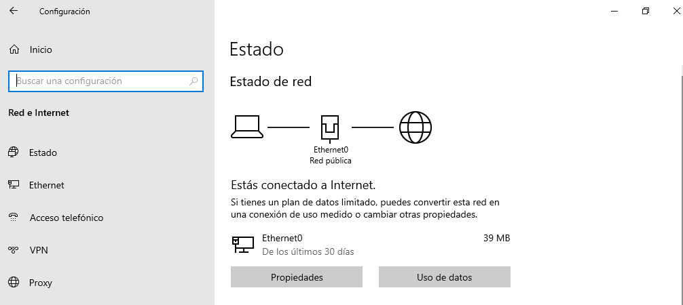Select VPN in the sidebar
Viewport: 683px width, 305px height.
click(x=39, y=250)
